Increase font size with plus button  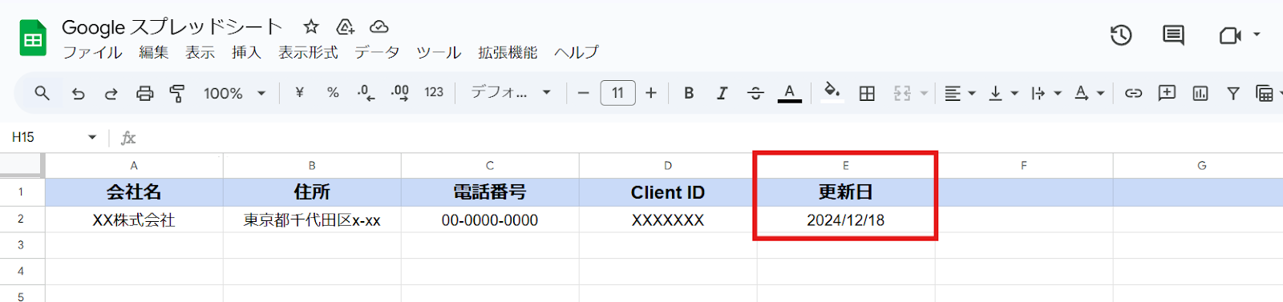tap(651, 94)
